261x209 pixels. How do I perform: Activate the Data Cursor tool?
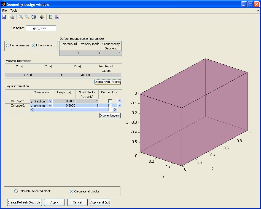42,17
